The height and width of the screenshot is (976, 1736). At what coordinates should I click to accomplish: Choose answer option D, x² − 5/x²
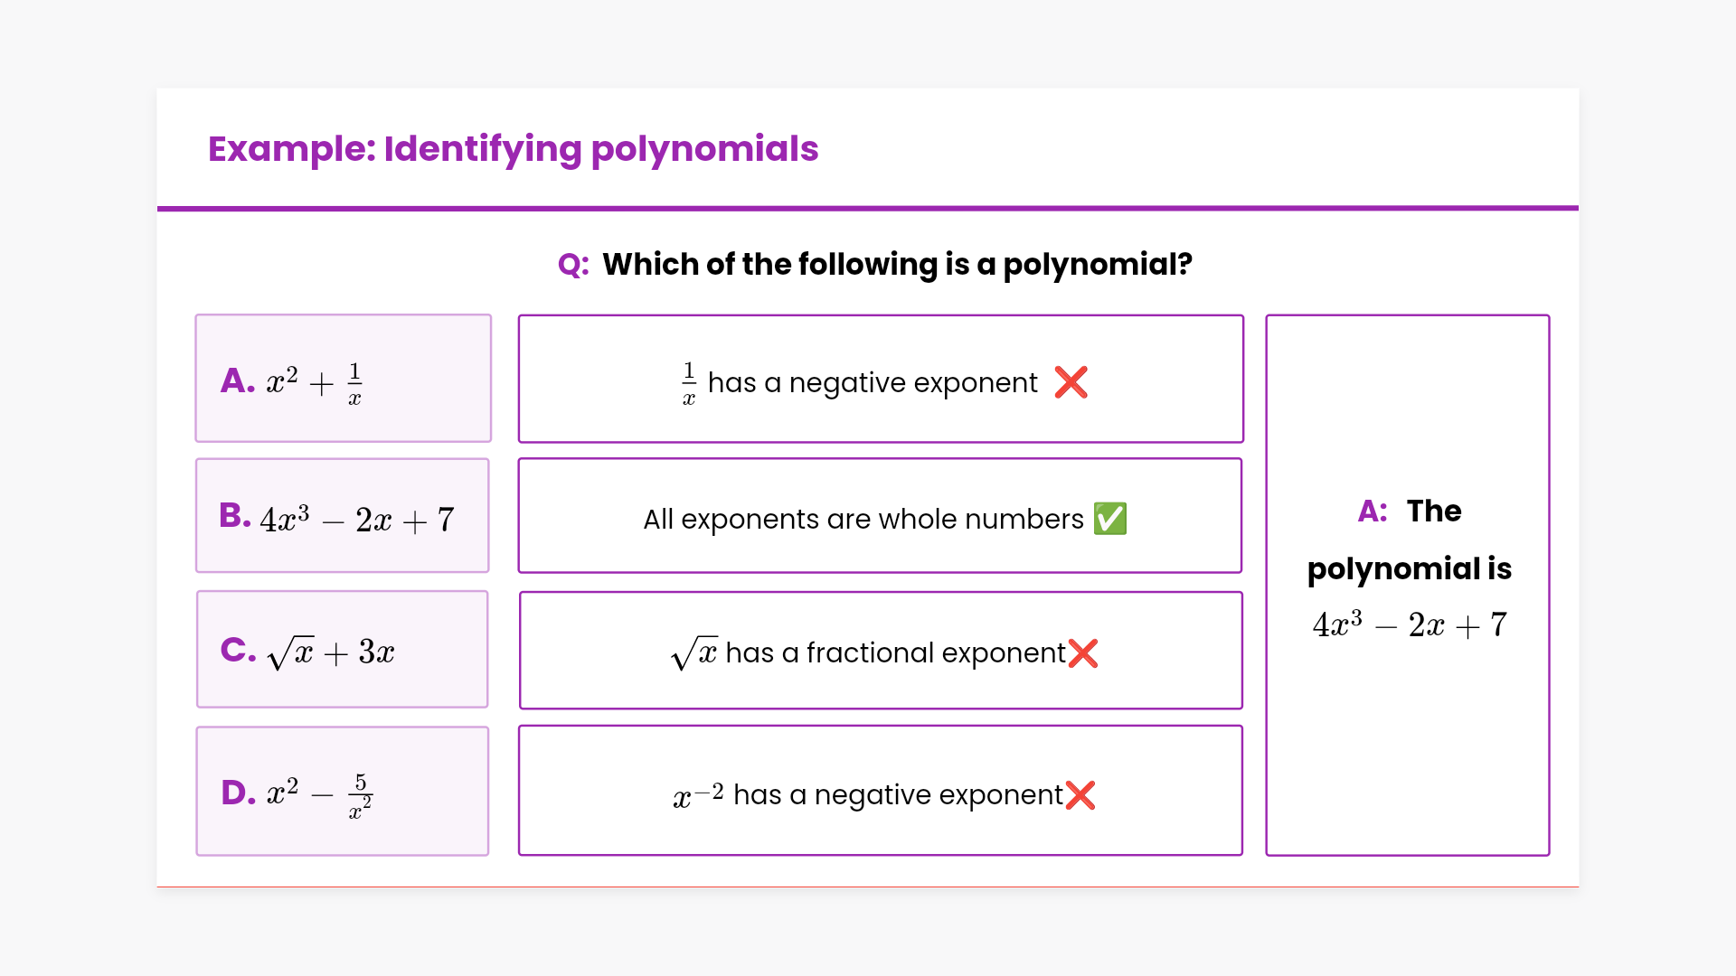(343, 792)
